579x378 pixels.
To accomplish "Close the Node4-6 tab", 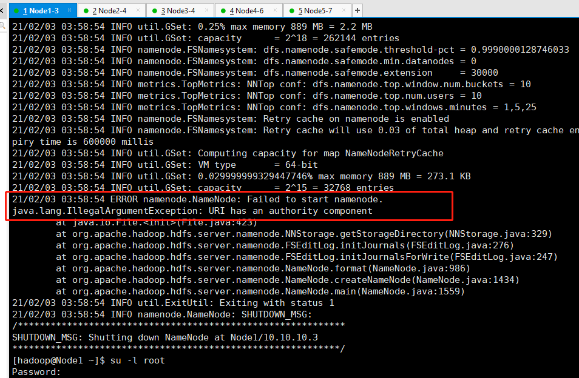I will pos(275,10).
